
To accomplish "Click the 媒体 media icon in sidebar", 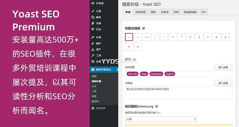I will pos(93,17).
